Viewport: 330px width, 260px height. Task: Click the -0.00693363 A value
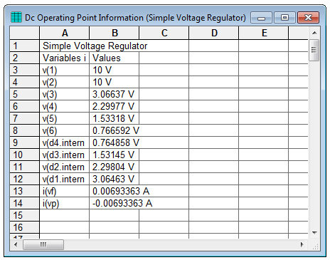[x=122, y=203]
